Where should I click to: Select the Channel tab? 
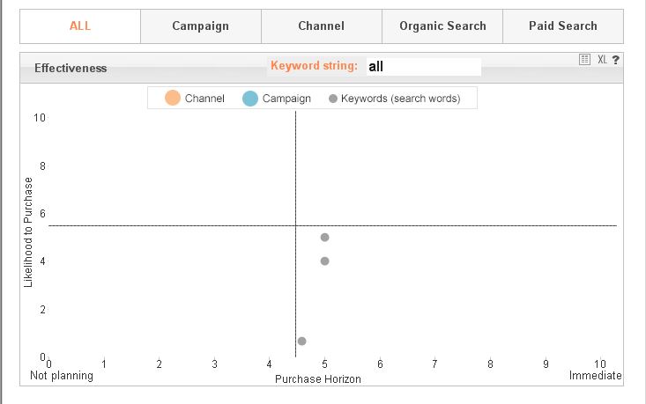tap(322, 26)
